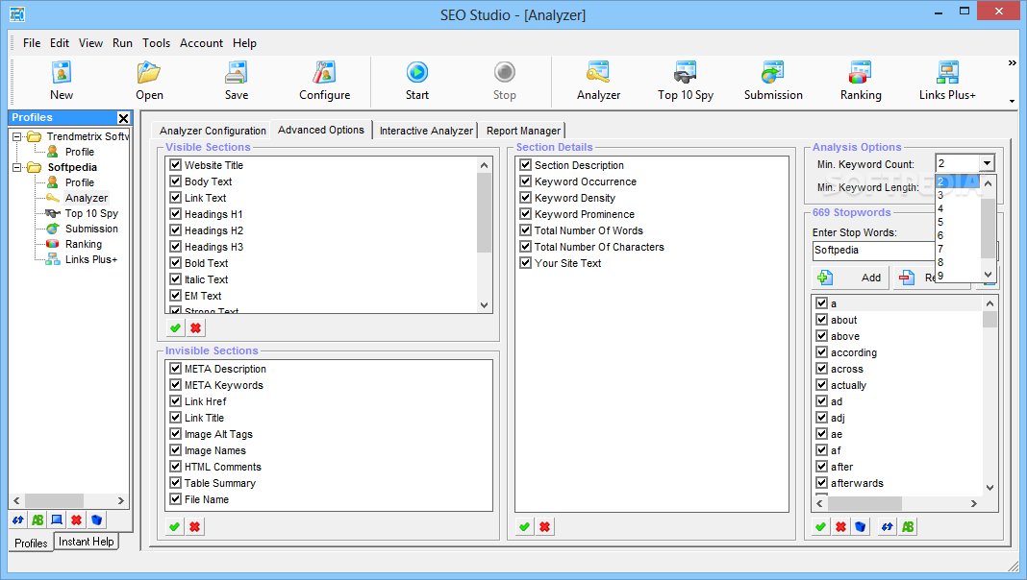Click the grayed Stop toolbar icon
Viewport: 1027px width, 580px height.
click(x=504, y=81)
